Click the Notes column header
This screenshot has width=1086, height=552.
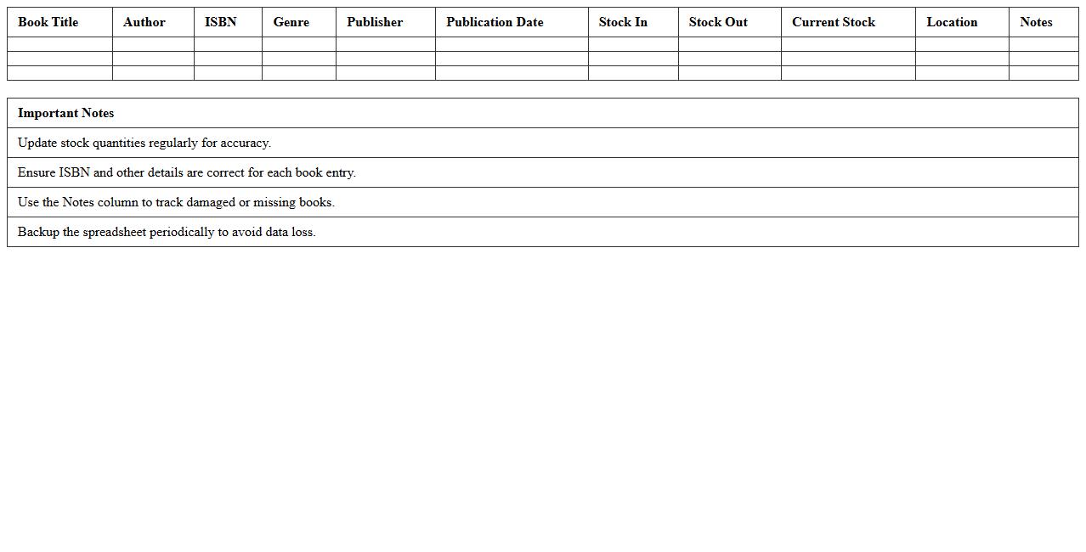(x=1036, y=22)
